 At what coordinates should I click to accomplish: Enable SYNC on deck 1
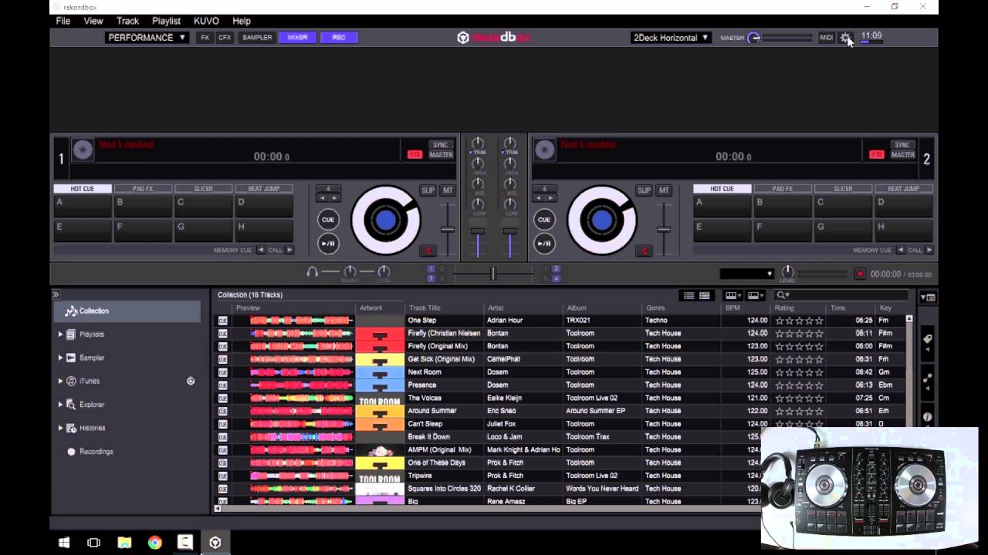(441, 145)
